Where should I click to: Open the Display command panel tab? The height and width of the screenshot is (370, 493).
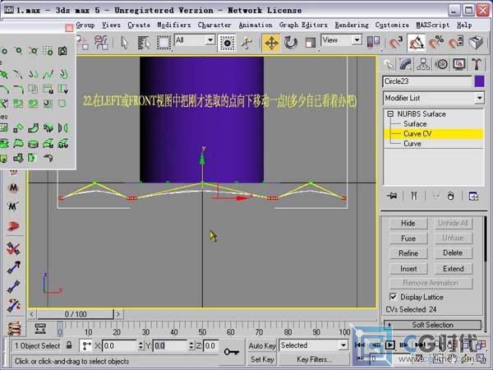[x=459, y=64]
